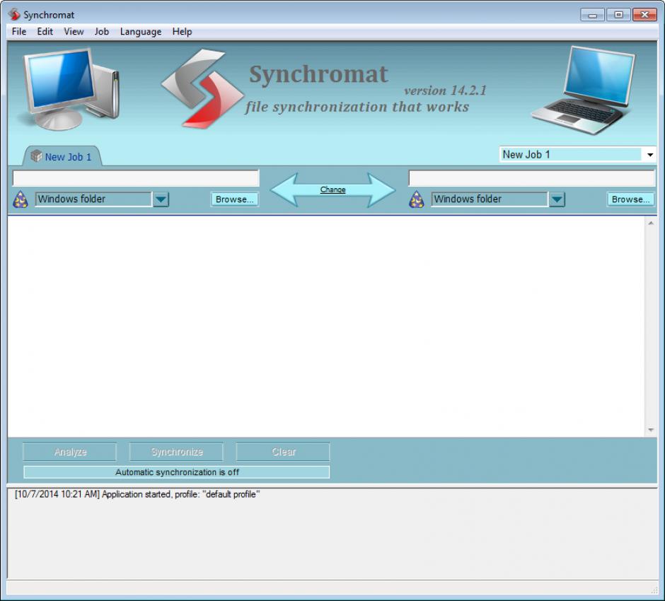Image resolution: width=665 pixels, height=601 pixels.
Task: Click the Automatic synchronization is off bar
Action: (x=176, y=472)
